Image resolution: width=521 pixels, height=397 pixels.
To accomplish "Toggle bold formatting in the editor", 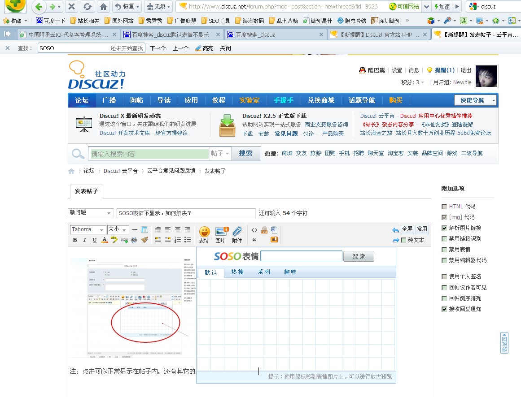I will pyautogui.click(x=75, y=240).
